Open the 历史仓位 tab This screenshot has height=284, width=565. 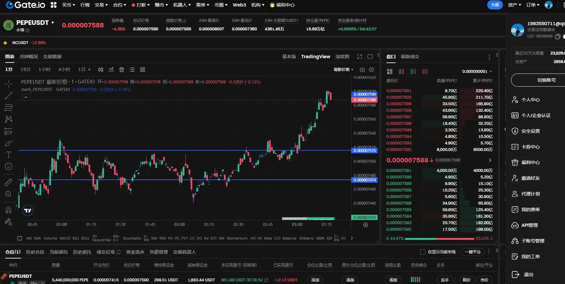coord(35,252)
